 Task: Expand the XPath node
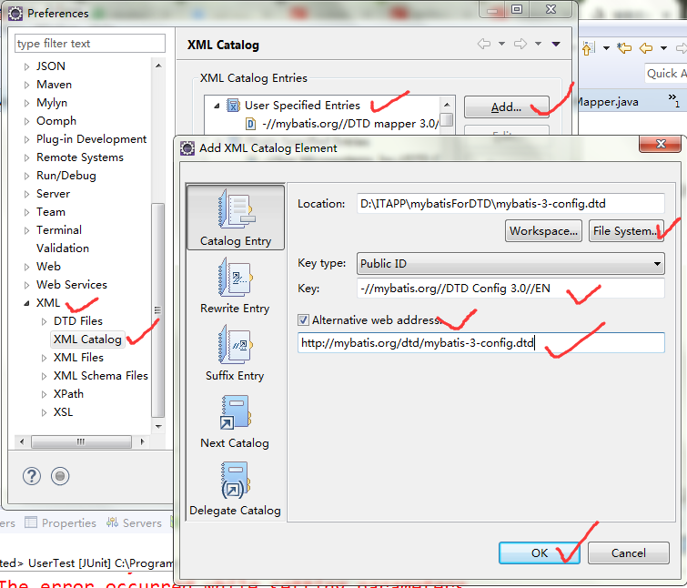point(44,394)
